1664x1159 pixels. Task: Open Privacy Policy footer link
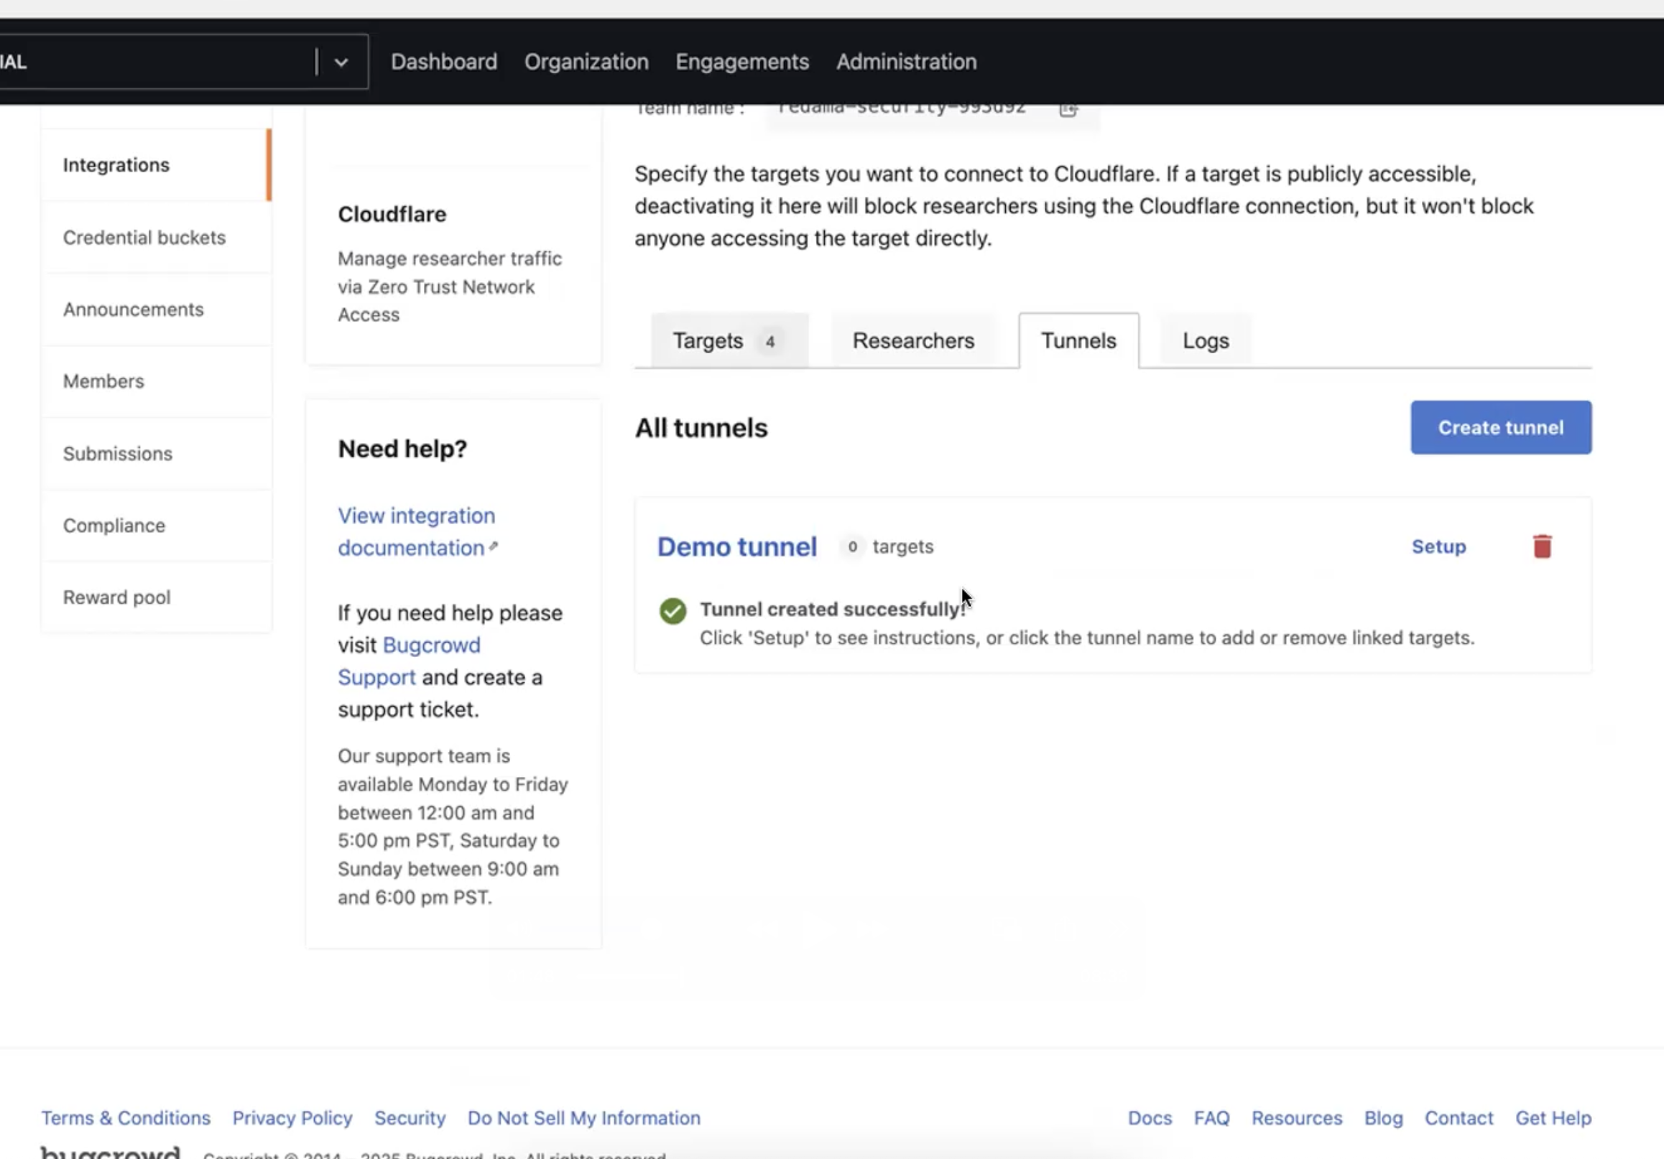292,1118
